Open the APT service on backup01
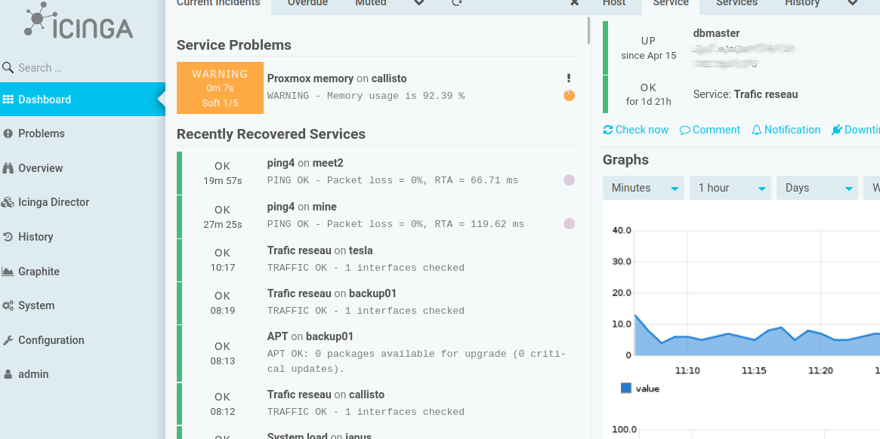880x439 pixels. click(277, 337)
